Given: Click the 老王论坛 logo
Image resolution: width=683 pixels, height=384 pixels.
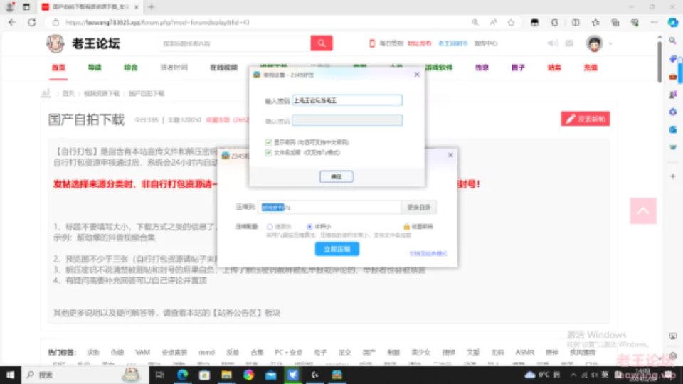Looking at the screenshot, I should coord(83,43).
